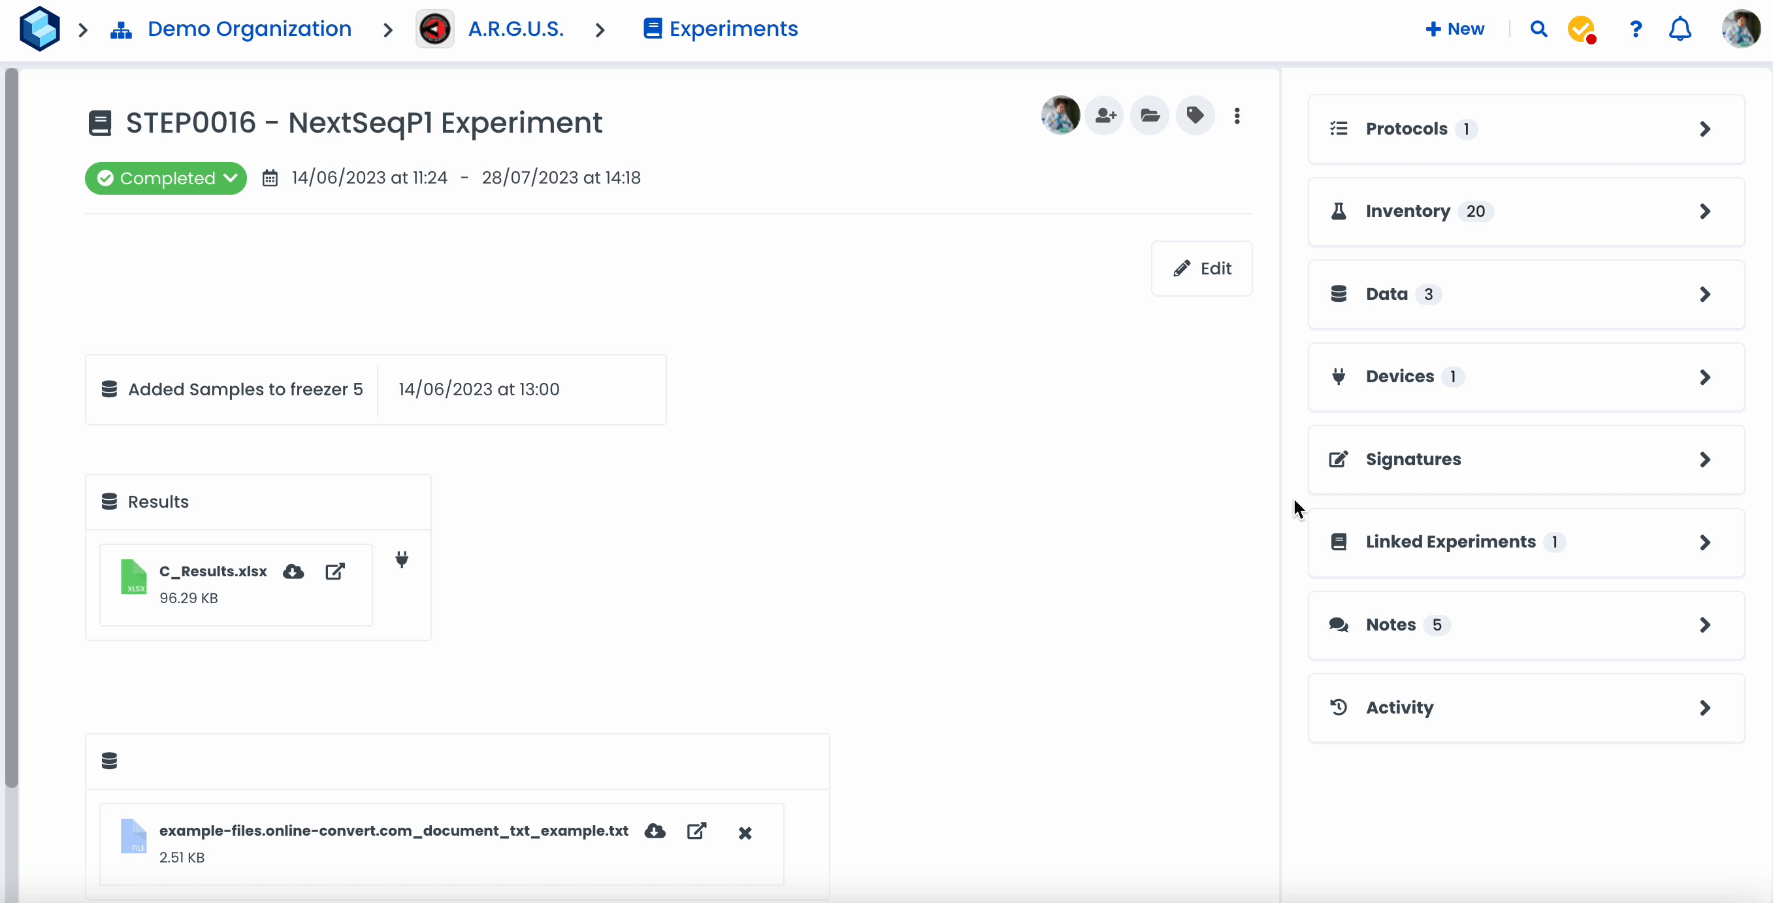1773x903 pixels.
Task: Go to Demo Organization breadcrumb link
Action: pos(249,29)
